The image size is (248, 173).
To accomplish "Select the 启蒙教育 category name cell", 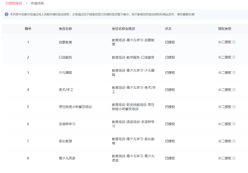I will 65,42.
